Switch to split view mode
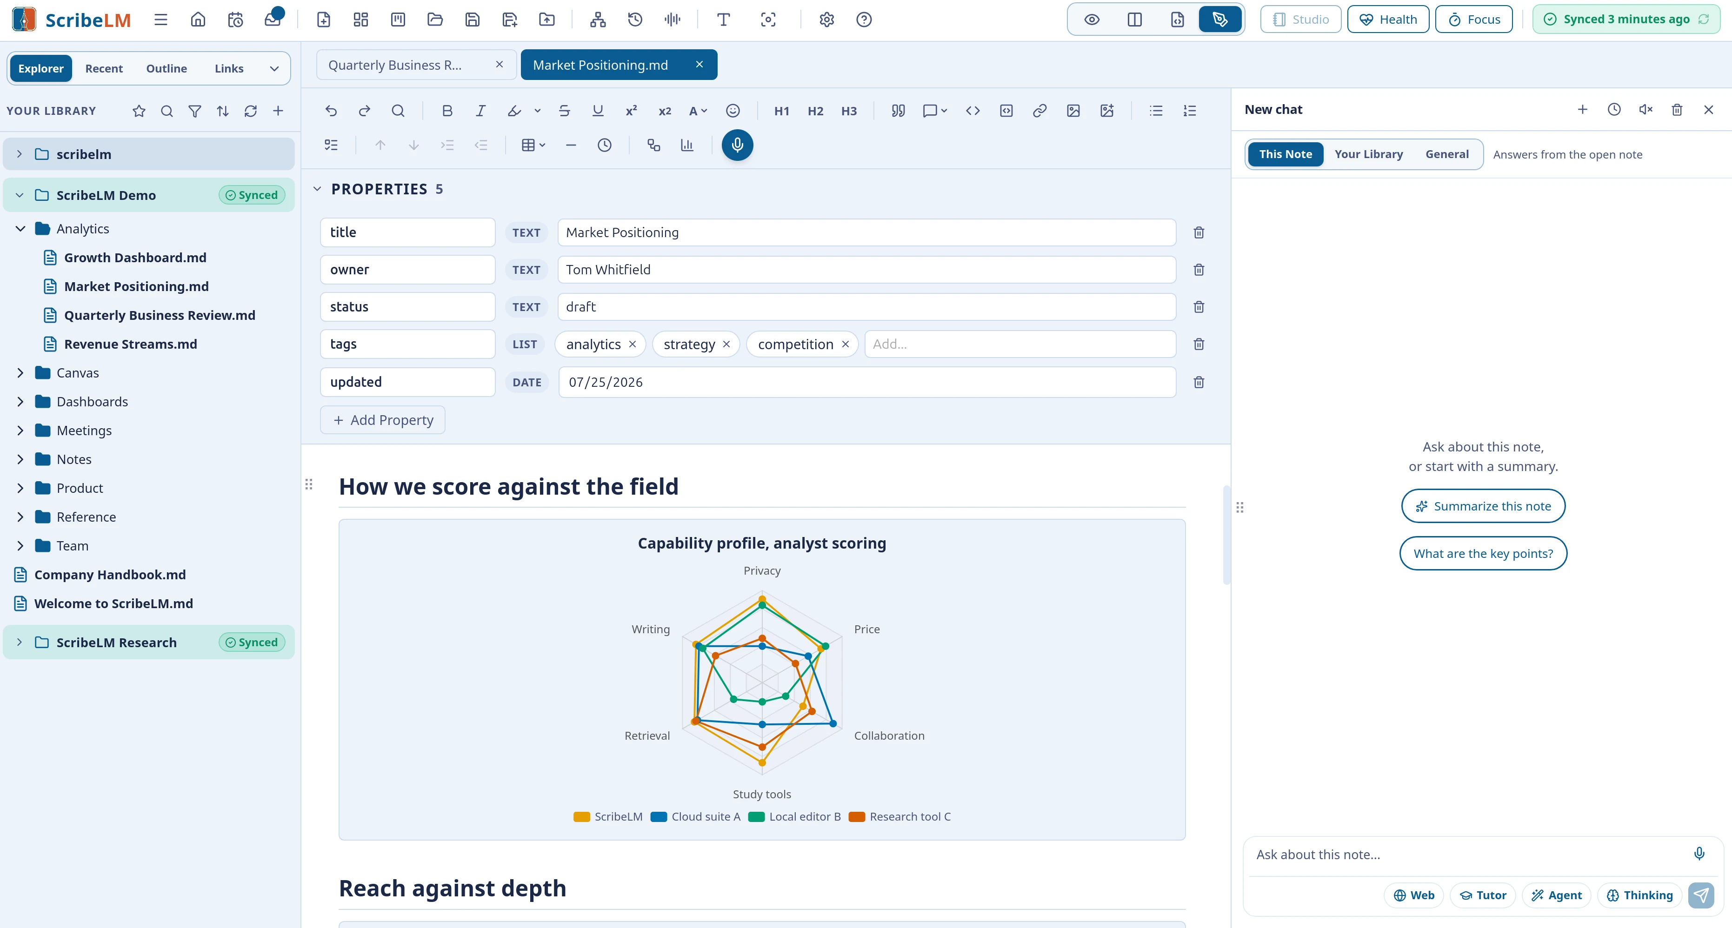The image size is (1732, 928). tap(1135, 20)
